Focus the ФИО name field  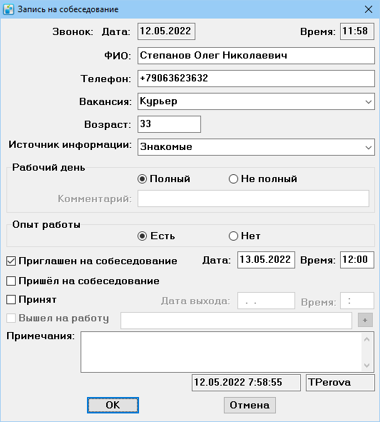256,56
